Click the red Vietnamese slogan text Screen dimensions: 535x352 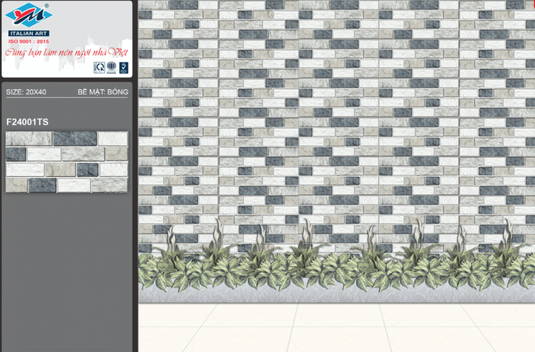[x=65, y=54]
